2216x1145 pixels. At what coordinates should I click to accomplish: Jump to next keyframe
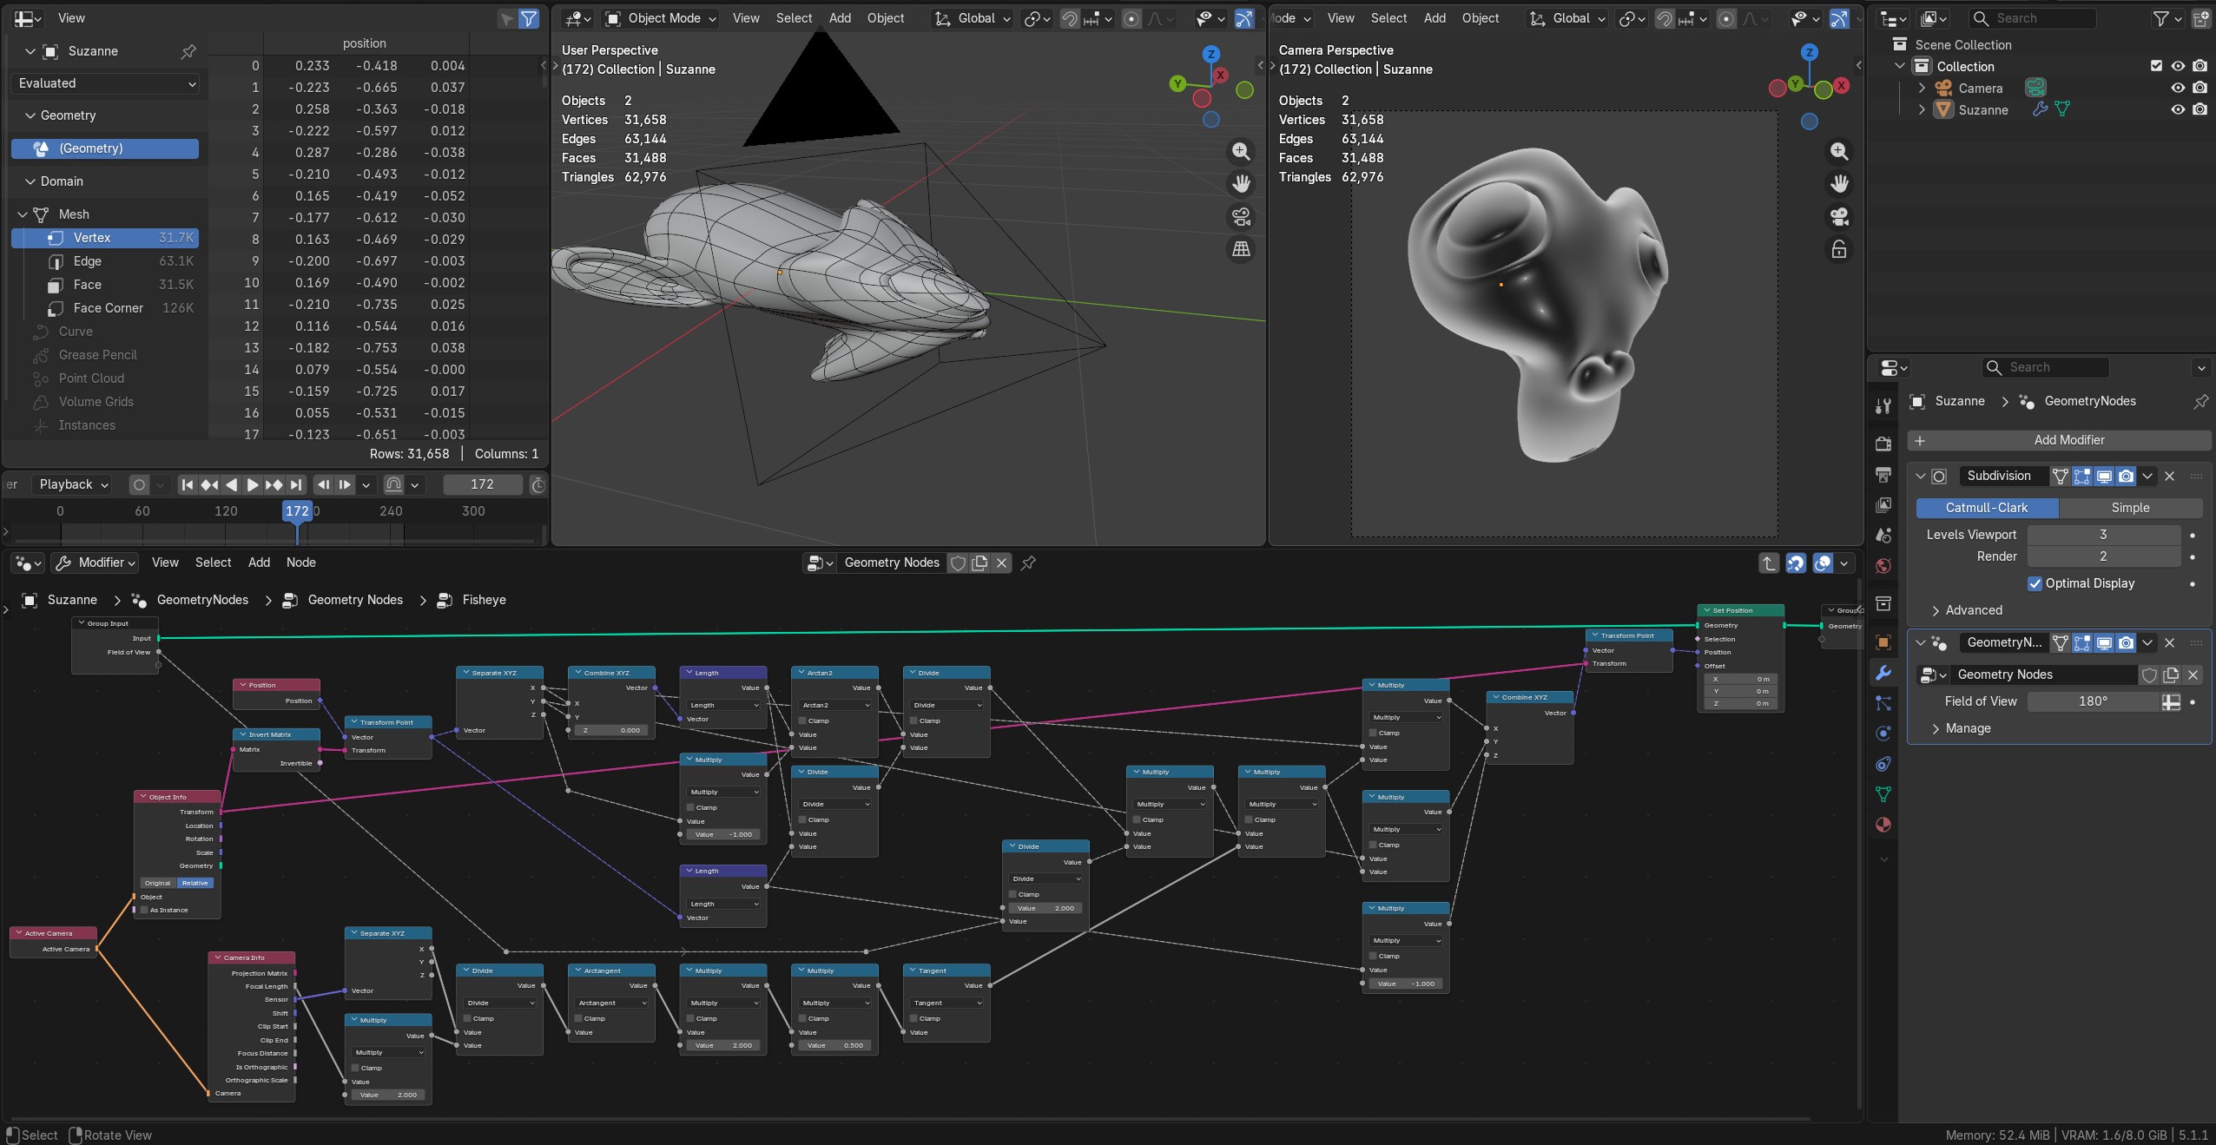tap(274, 484)
